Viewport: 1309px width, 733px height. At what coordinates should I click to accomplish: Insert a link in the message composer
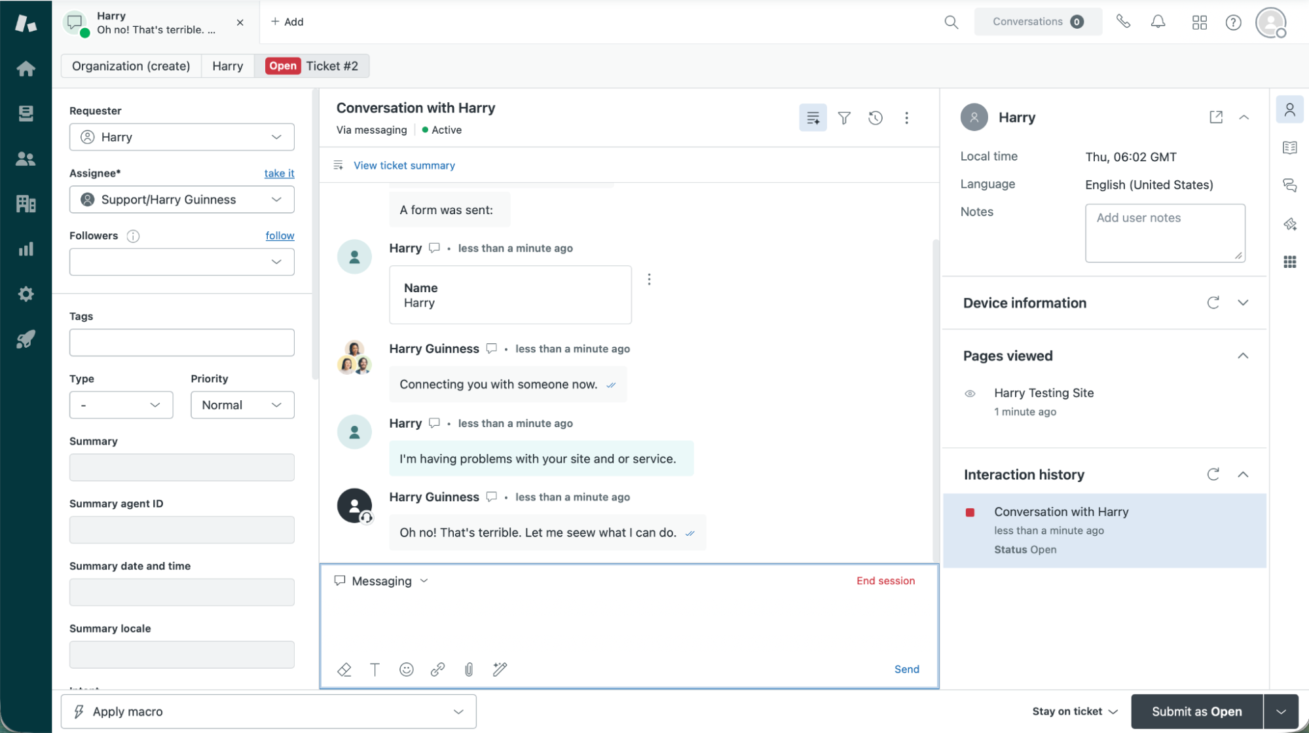tap(437, 669)
